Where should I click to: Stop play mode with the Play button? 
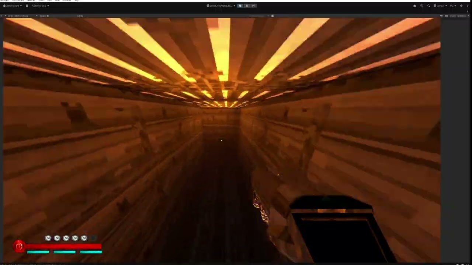click(240, 6)
